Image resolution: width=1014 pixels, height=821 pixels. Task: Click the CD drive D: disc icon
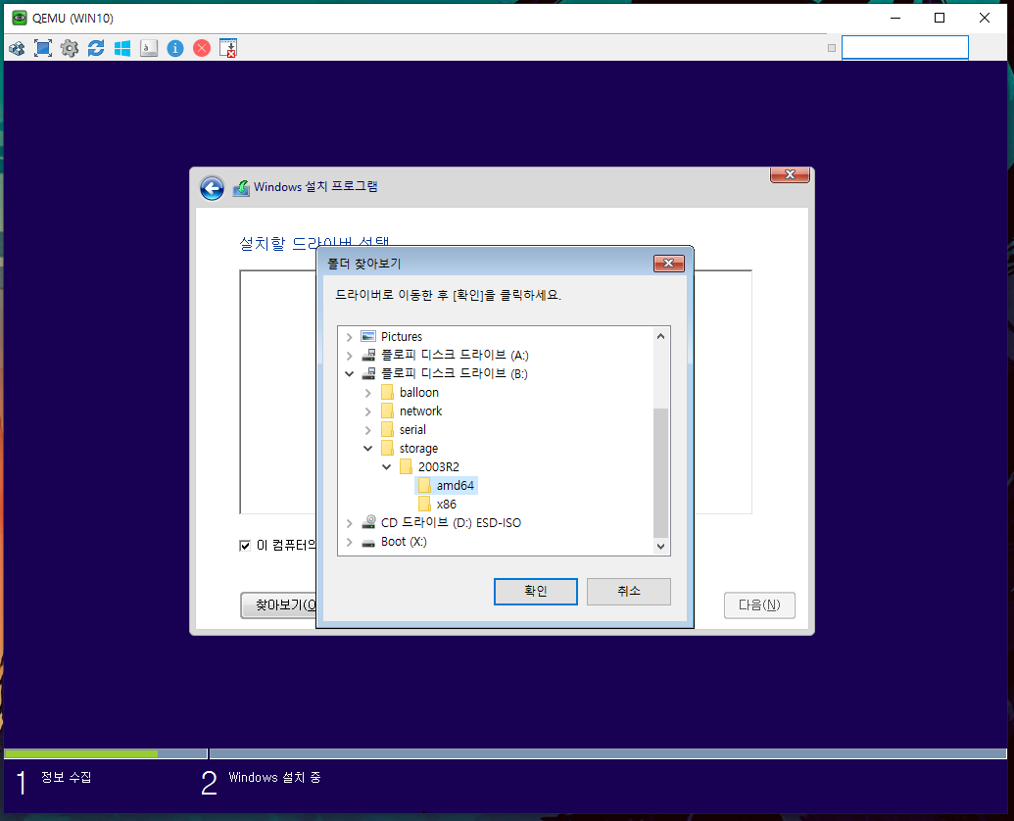(368, 521)
